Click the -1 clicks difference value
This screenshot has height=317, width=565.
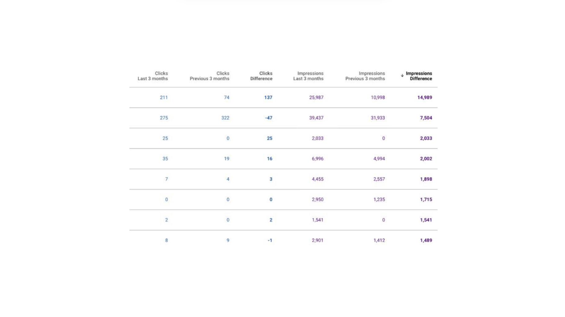(270, 241)
